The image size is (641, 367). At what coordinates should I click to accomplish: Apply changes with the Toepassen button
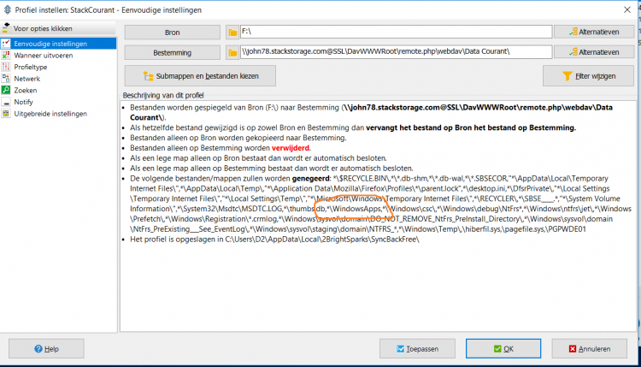click(416, 349)
